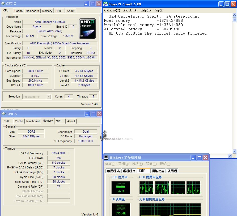
Task: Click the Super PI title bar icon
Action: (x=105, y=4)
